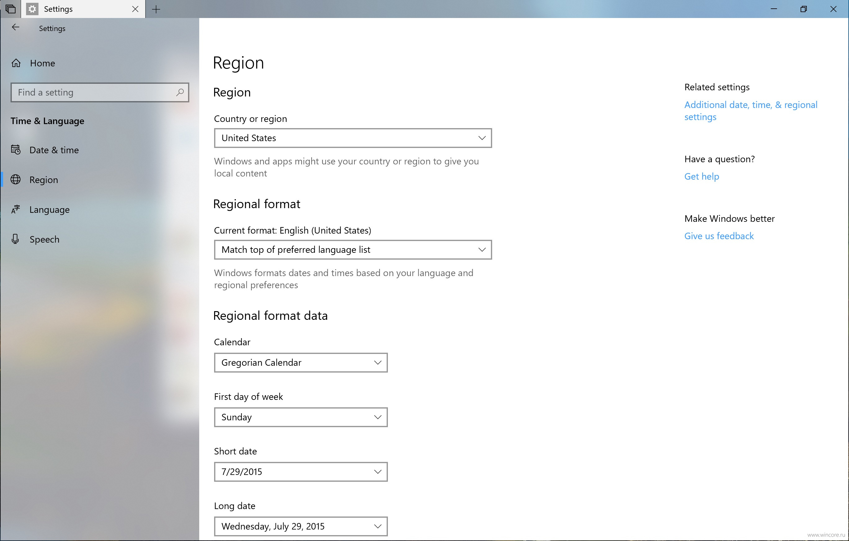The image size is (849, 541).
Task: Click the Home navigation icon
Action: [x=17, y=62]
